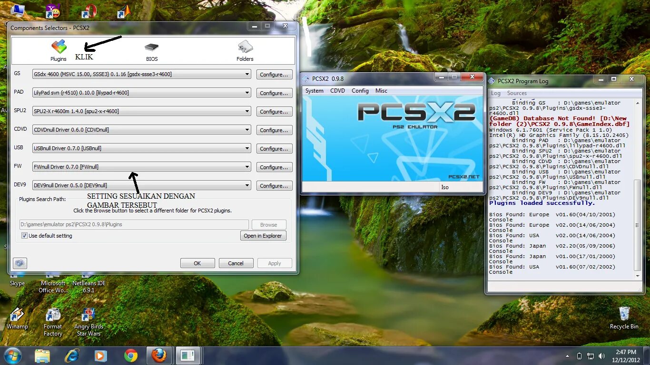650x365 pixels.
Task: Open Angry Birds Star Wars shortcut
Action: click(89, 322)
